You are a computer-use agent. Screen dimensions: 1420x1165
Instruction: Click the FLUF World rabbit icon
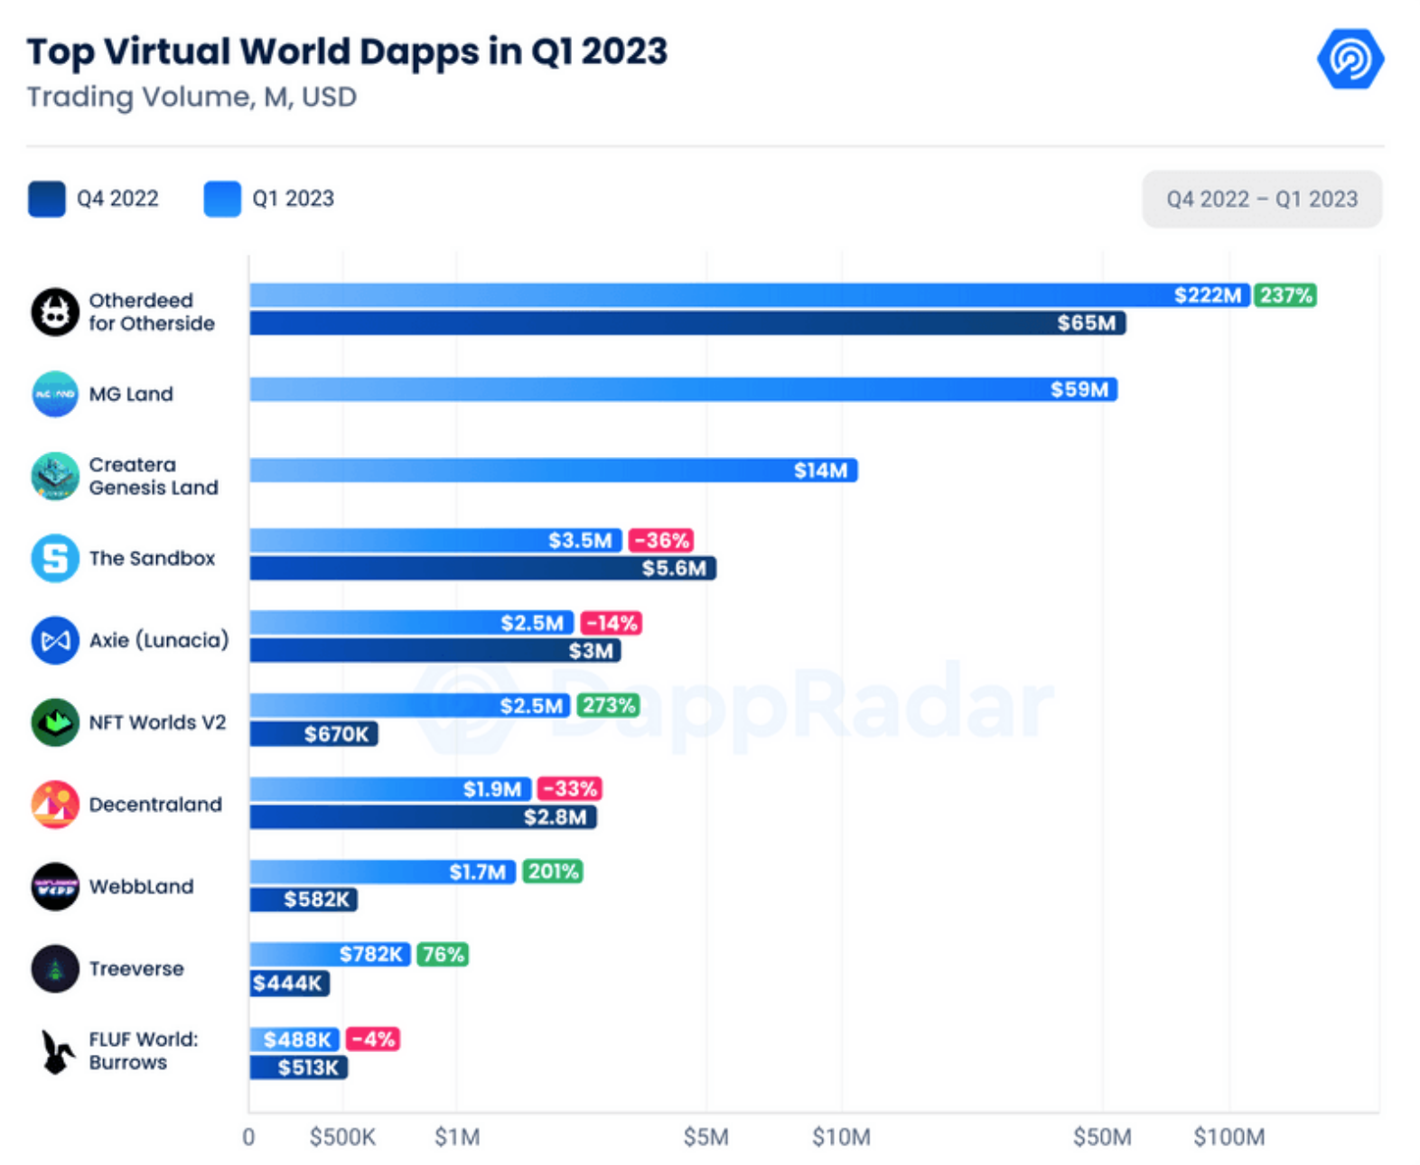(57, 1051)
